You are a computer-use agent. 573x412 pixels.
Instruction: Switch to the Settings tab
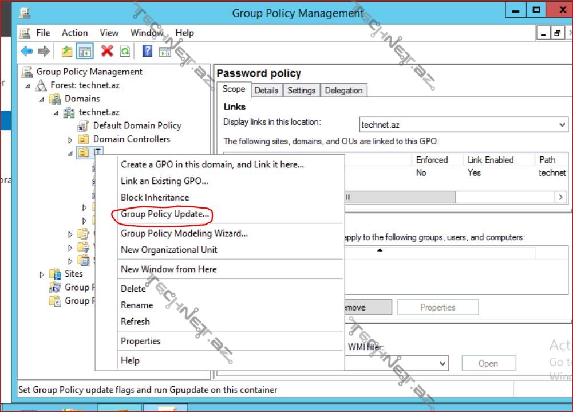301,91
